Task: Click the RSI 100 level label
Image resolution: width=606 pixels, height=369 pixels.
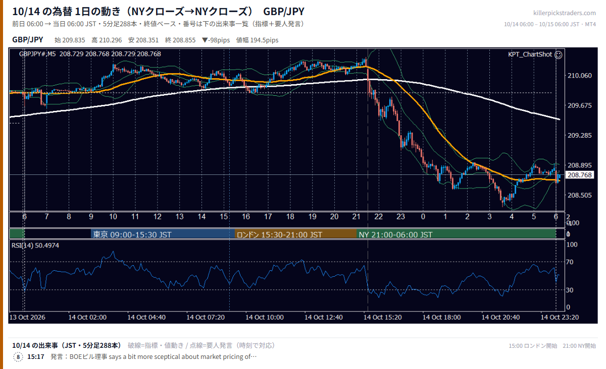Action: [572, 244]
